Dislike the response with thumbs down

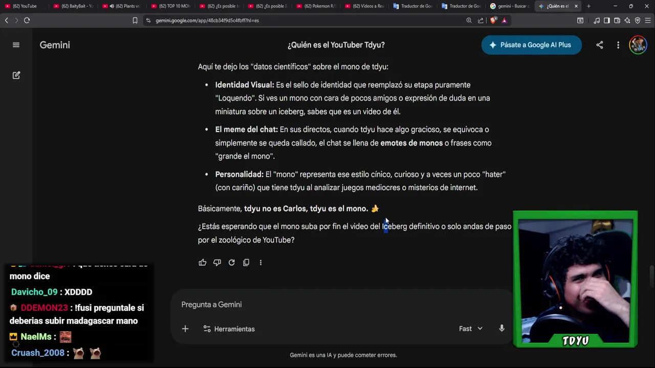click(217, 262)
